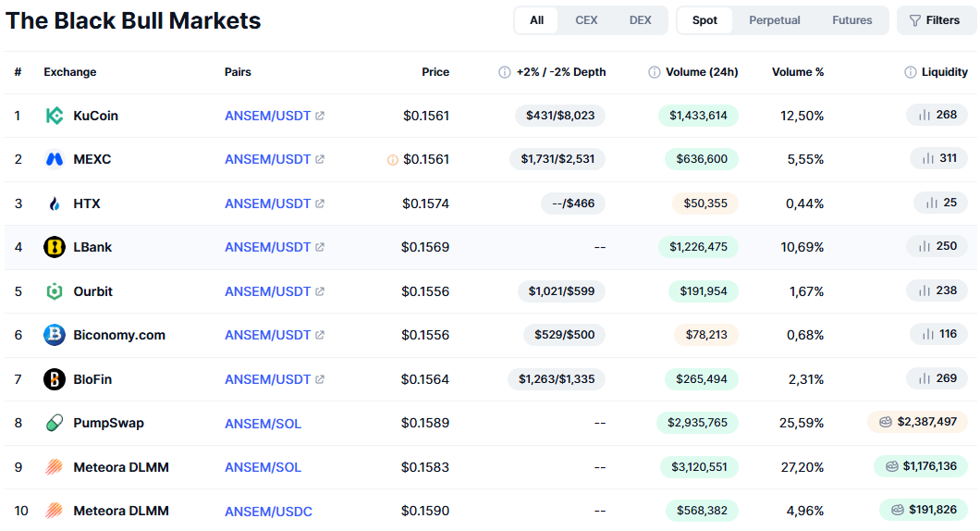Viewport: 980px width, 531px height.
Task: Sort by the Volume % column header
Action: (798, 72)
